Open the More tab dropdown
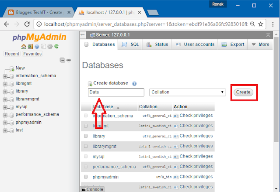The image size is (280, 192). [260, 45]
